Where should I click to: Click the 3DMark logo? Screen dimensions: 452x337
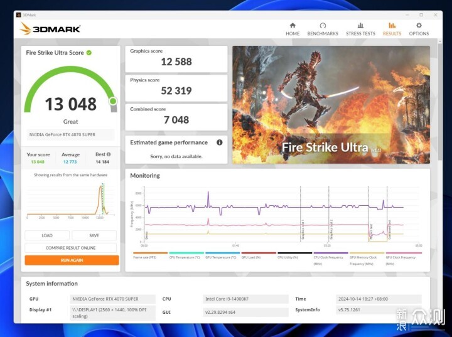click(x=50, y=29)
